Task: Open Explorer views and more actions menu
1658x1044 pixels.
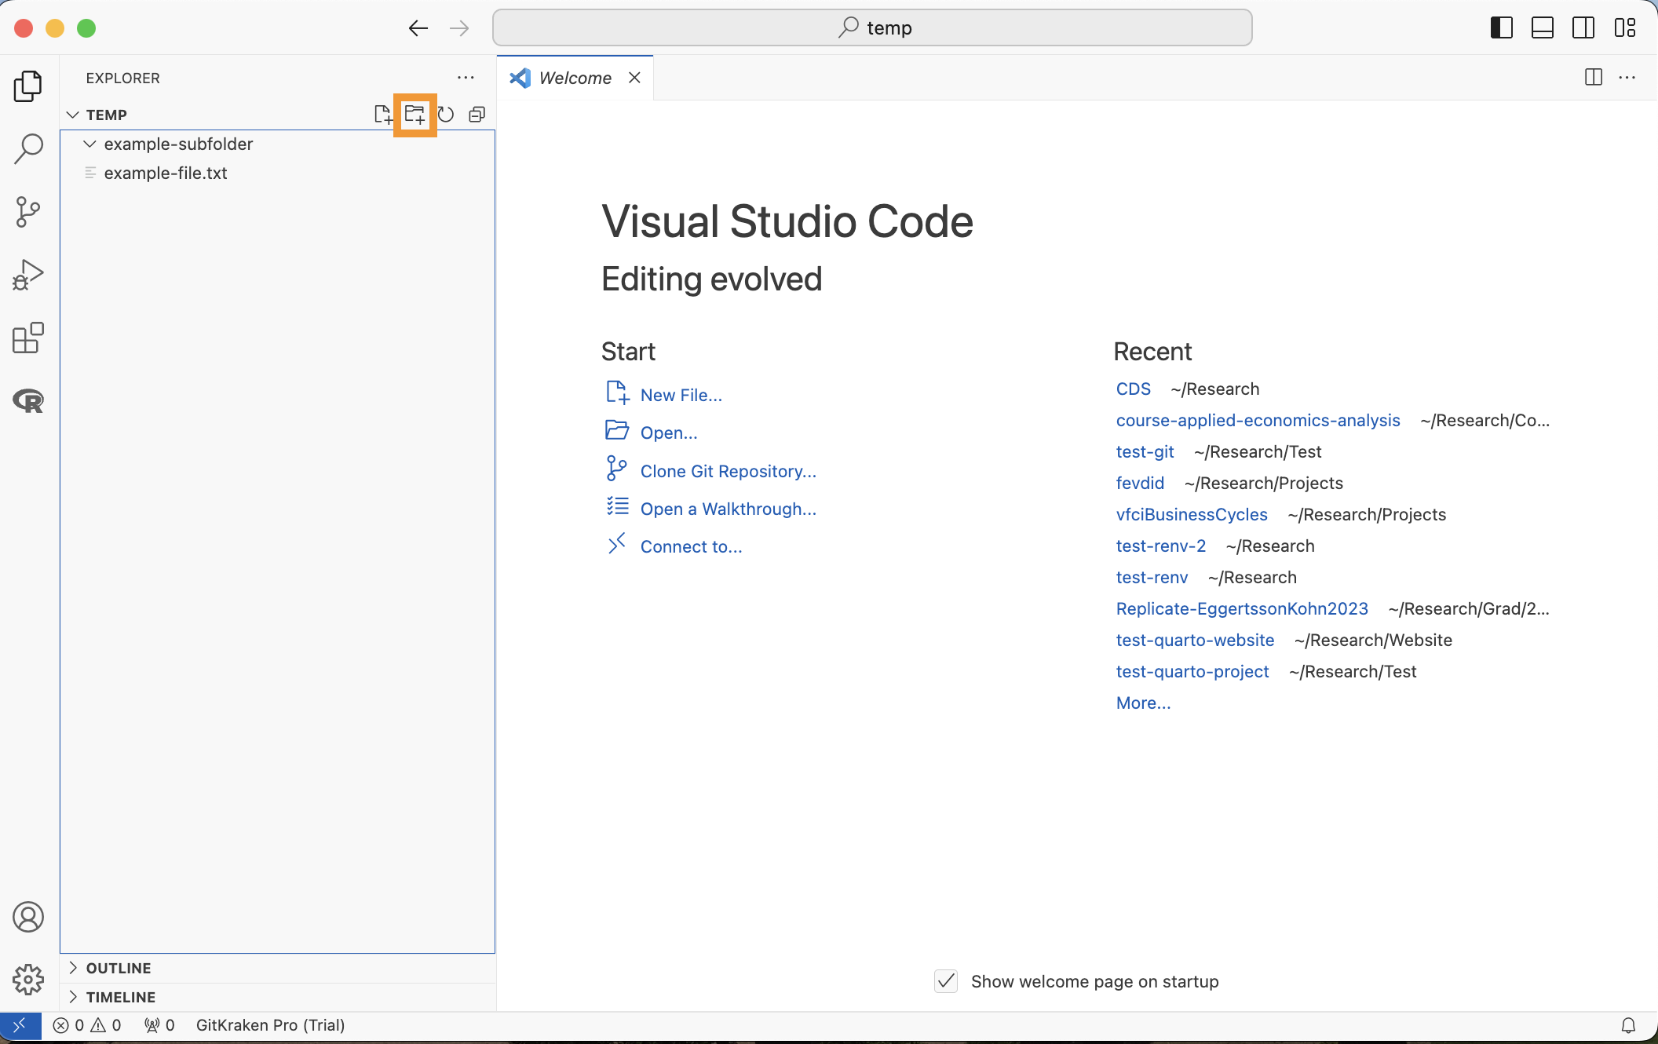Action: tap(466, 78)
